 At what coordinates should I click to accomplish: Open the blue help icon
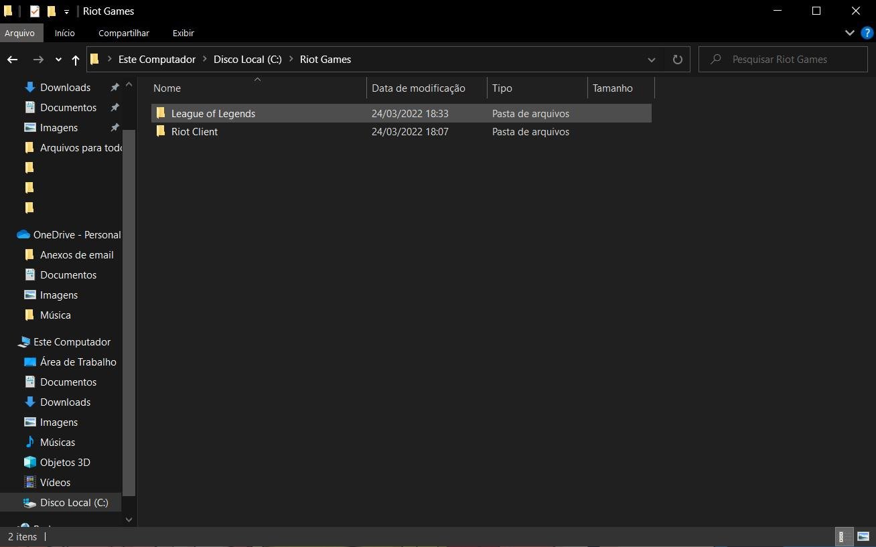[867, 33]
